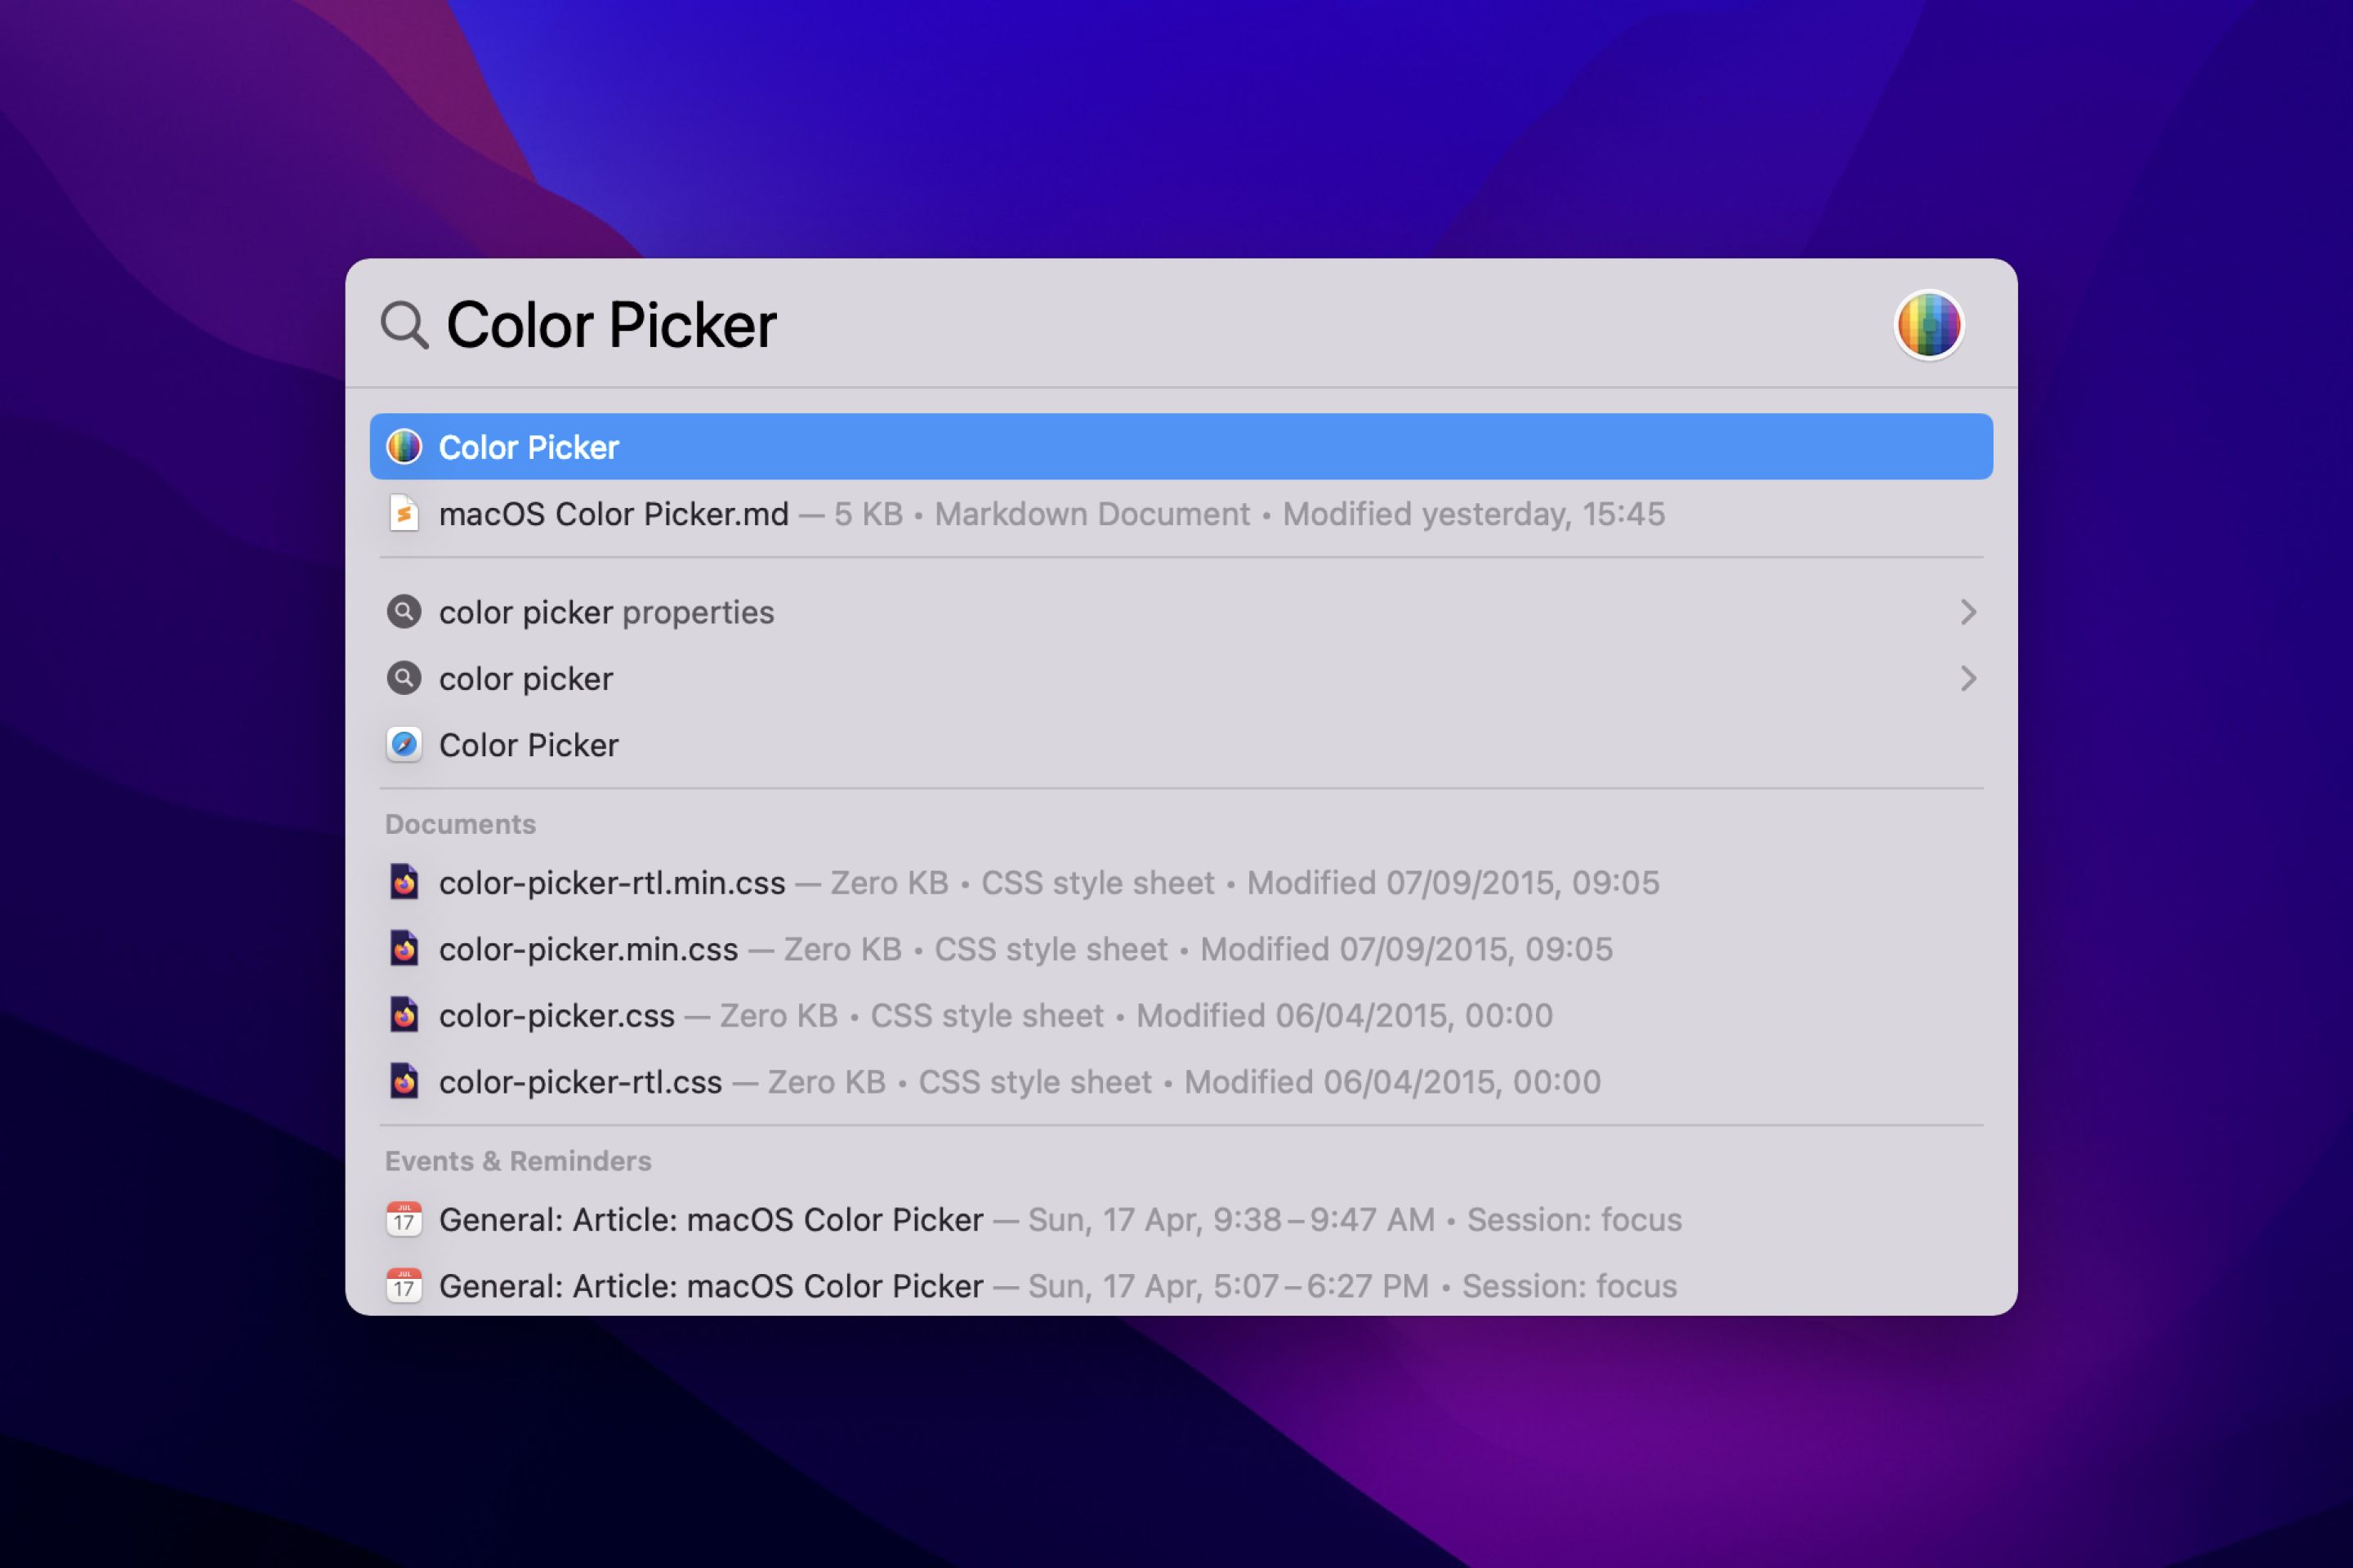Click the Safari compass icon for Color Picker
Screen dimensions: 2353x1568
404,745
